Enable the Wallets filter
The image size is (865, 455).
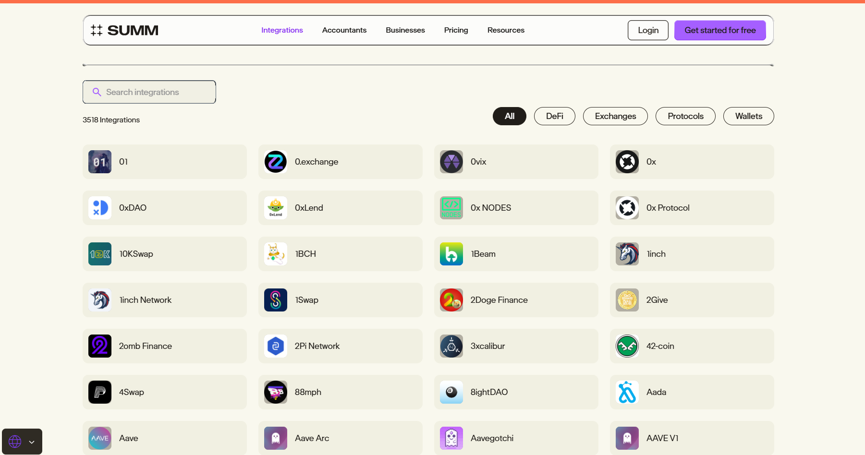click(748, 116)
